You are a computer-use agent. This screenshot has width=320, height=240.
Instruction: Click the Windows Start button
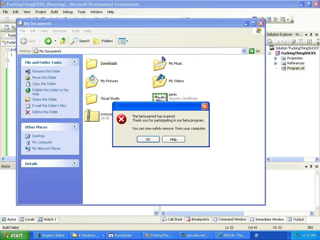14,235
